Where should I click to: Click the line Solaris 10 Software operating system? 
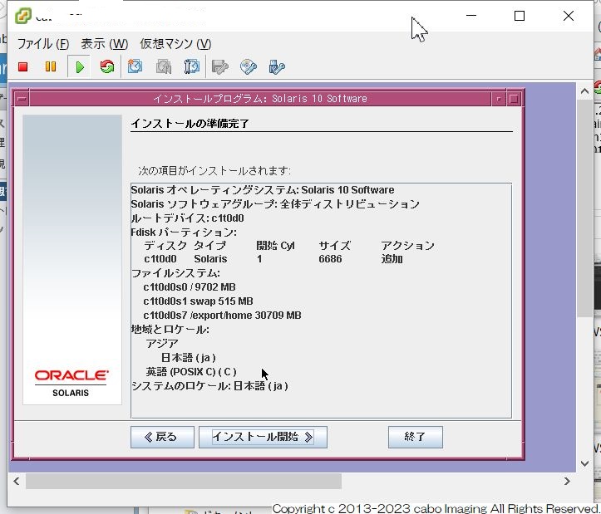point(263,190)
